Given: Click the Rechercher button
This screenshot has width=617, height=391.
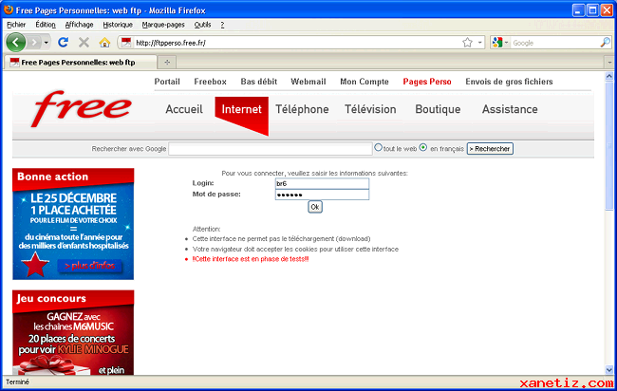Looking at the screenshot, I should (490, 149).
